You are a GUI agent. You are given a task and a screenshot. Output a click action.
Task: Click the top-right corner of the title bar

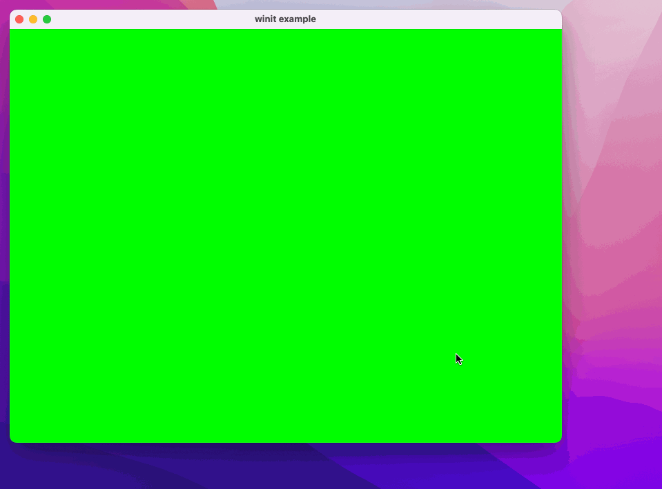[x=558, y=14]
